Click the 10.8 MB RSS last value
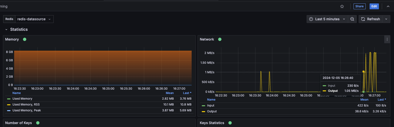Screen dimensions: 394x127 (x=186, y=104)
